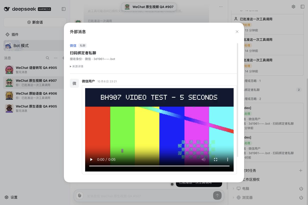The image size is (308, 205).
Task: Open the 13 分钟前 approved tool call entry
Action: [x=267, y=24]
